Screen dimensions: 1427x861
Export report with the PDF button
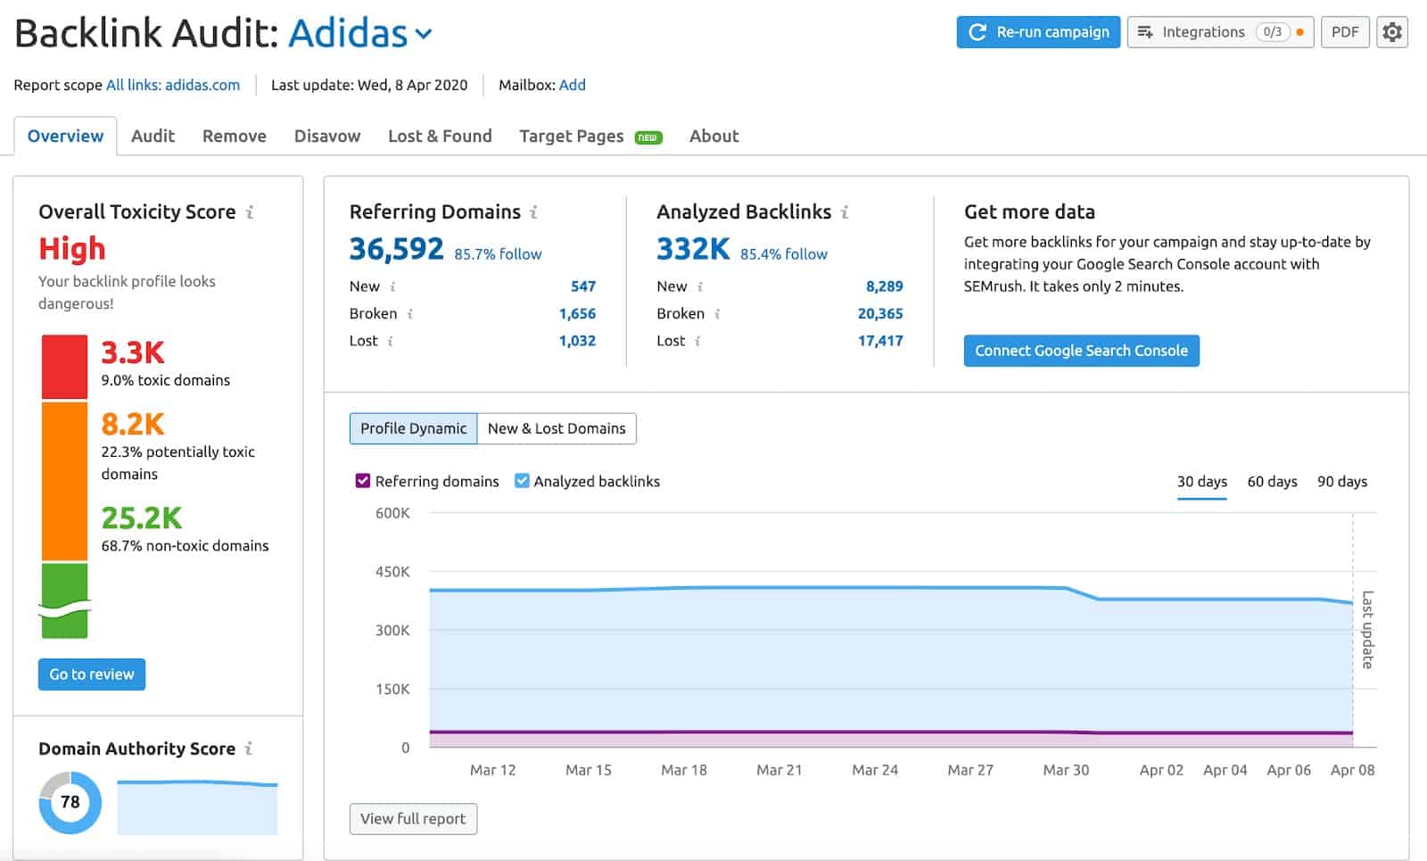click(x=1345, y=32)
